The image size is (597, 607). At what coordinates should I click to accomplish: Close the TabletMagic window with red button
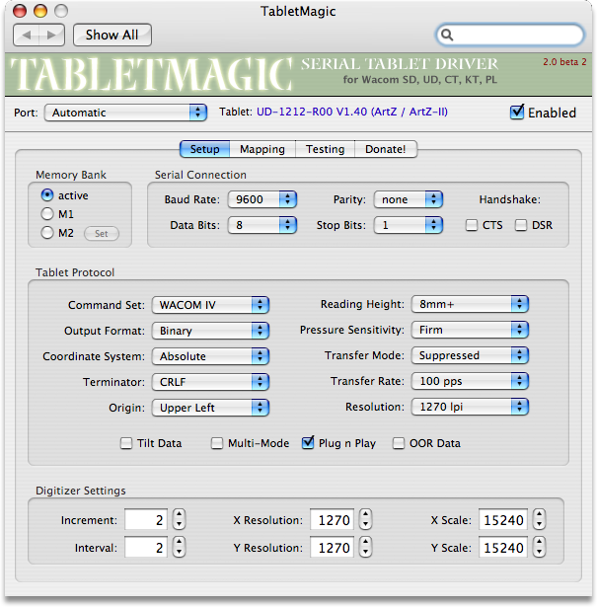click(x=20, y=11)
